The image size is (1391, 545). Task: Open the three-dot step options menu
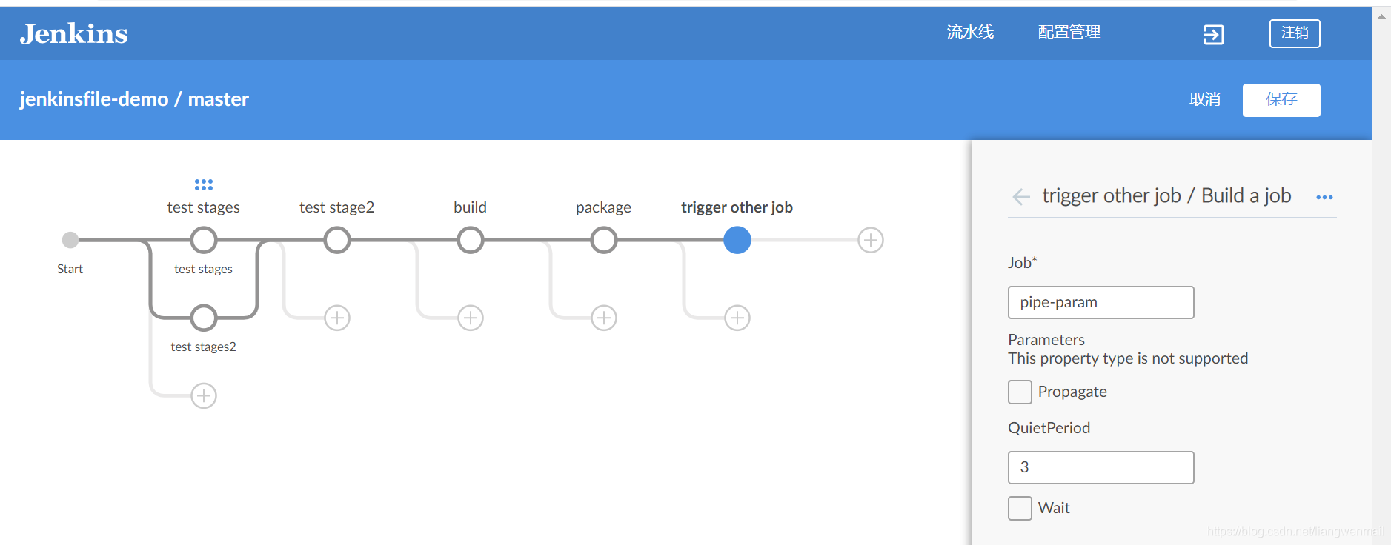pos(1324,197)
